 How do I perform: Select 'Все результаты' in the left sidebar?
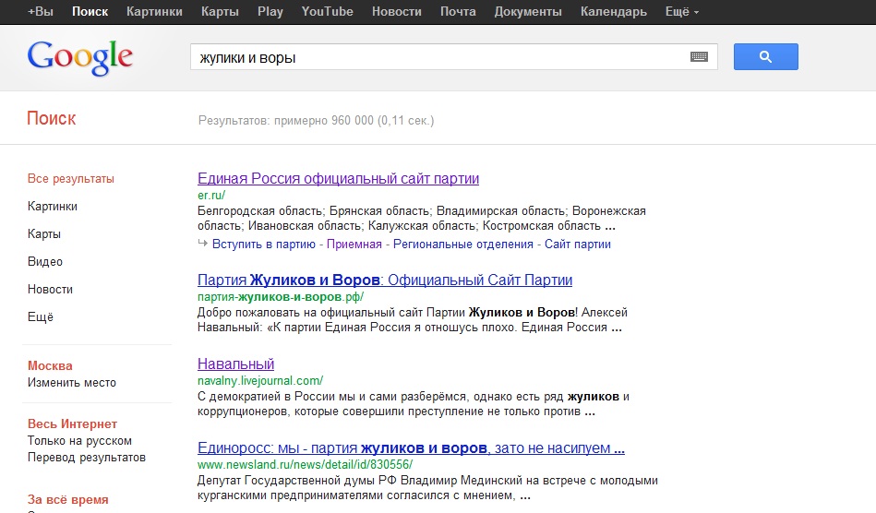[x=71, y=179]
